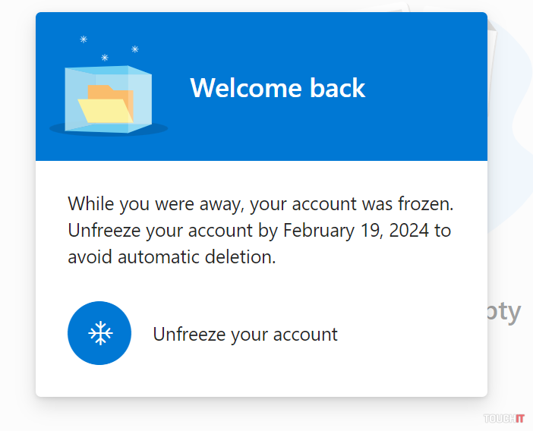The height and width of the screenshot is (431, 533).
Task: Click the rightmost small snowflake above the cube
Action: (x=135, y=49)
